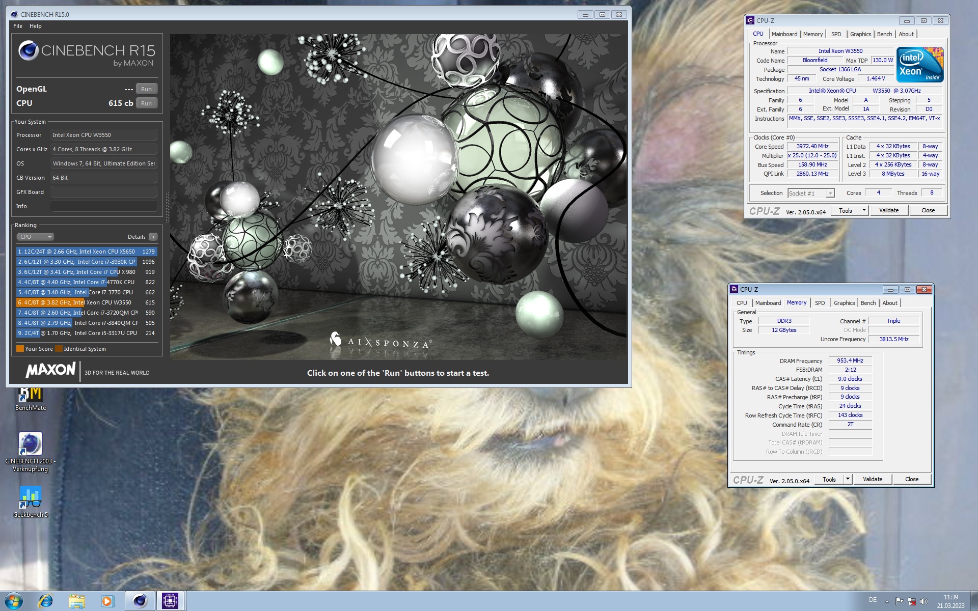Open the Ranking CPU dropdown
The width and height of the screenshot is (978, 611).
pos(35,237)
